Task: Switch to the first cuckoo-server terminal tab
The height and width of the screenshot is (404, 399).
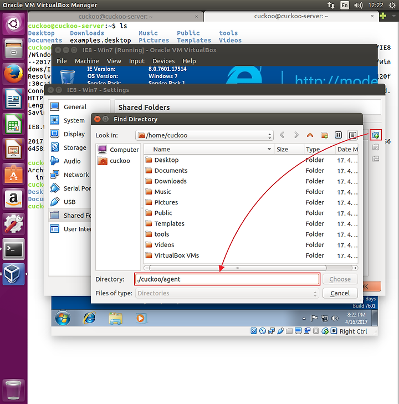Action: point(115,17)
